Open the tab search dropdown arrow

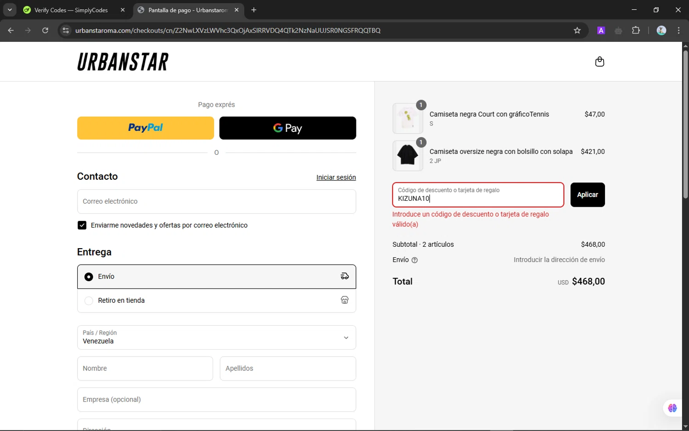coord(10,10)
